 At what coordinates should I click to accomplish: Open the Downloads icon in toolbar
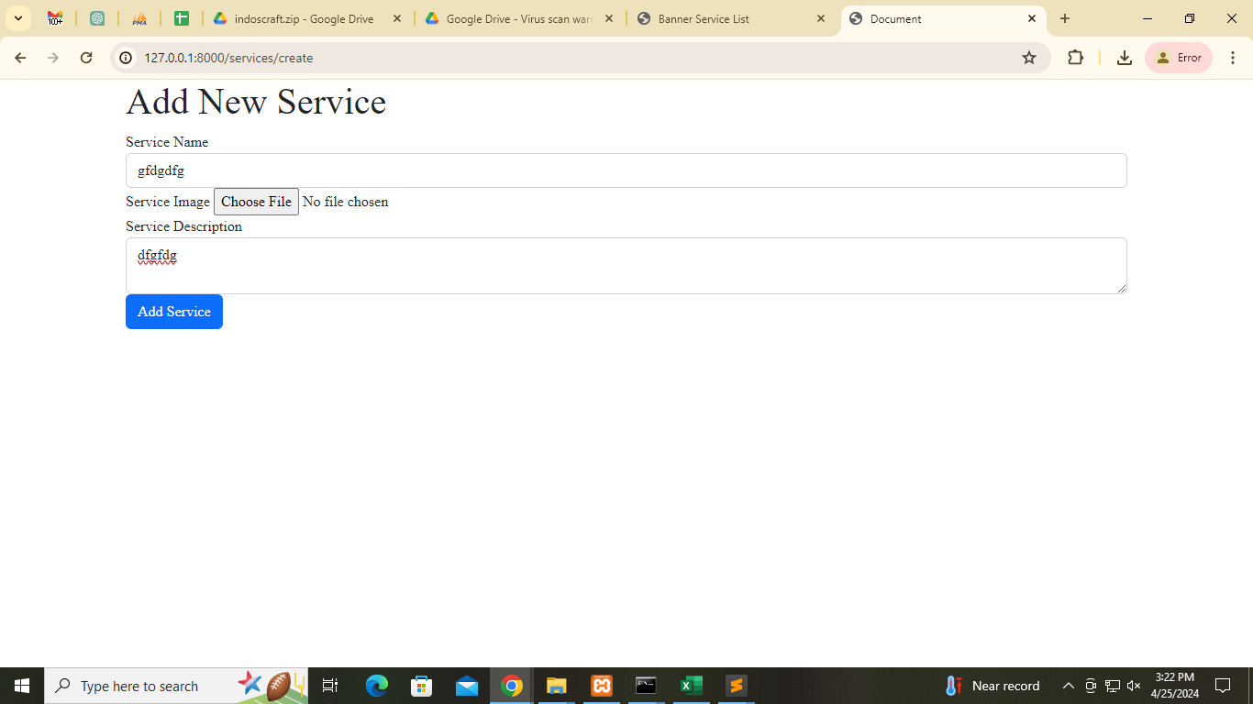click(1124, 58)
